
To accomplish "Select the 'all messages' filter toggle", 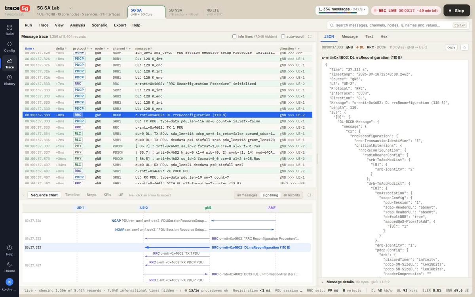I will tap(247, 195).
